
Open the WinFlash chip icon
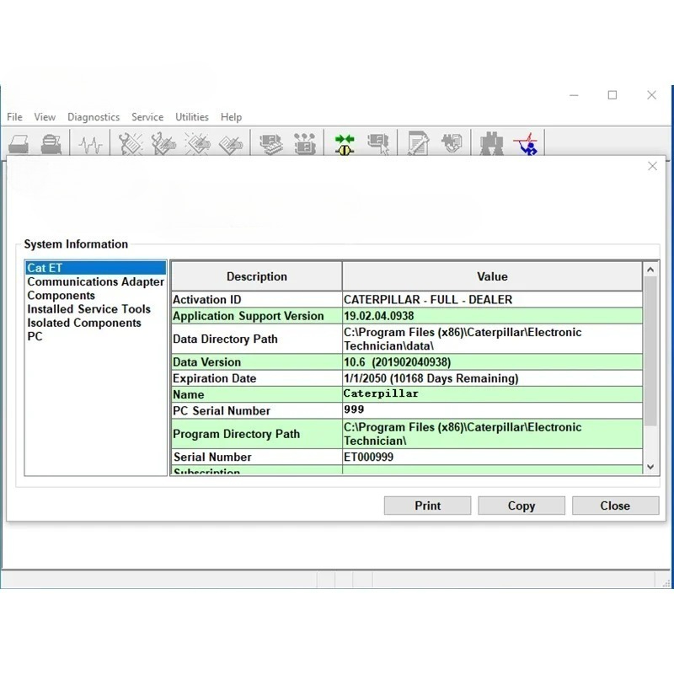coord(452,143)
